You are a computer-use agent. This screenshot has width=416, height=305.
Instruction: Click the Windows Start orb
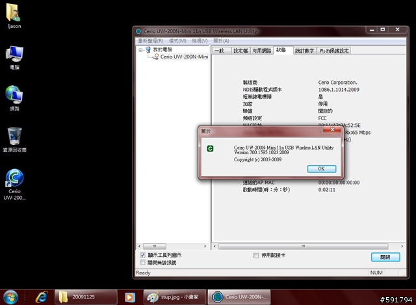(x=10, y=297)
